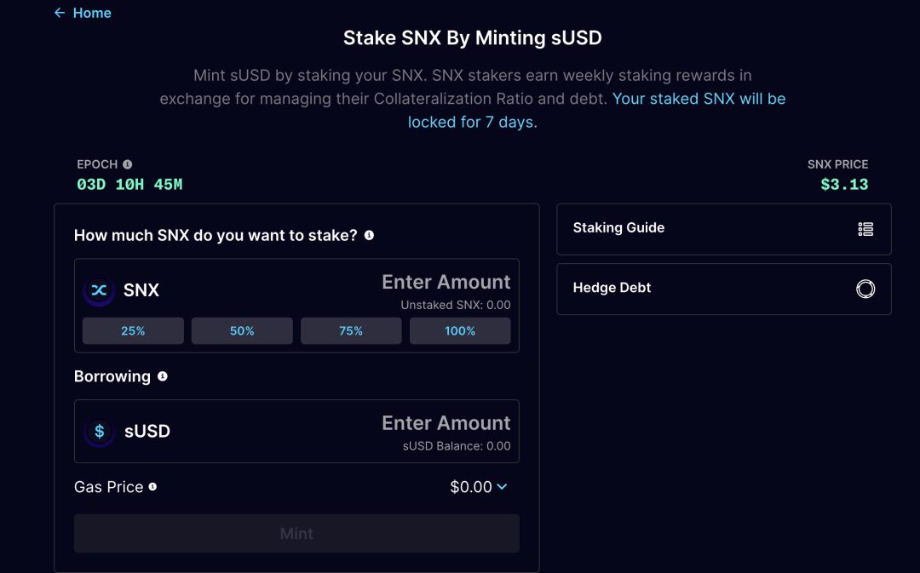Select 75% of unstaked SNX
This screenshot has width=920, height=573.
351,331
